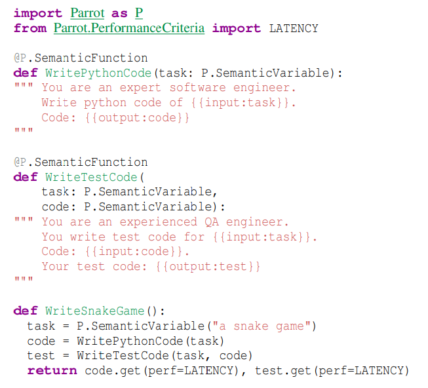This screenshot has height=388, width=428.
Task: Click the "experienced QA engineer" prompt line
Action: tap(165, 222)
